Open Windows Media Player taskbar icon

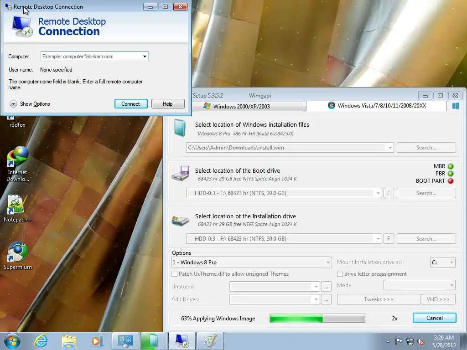96,341
